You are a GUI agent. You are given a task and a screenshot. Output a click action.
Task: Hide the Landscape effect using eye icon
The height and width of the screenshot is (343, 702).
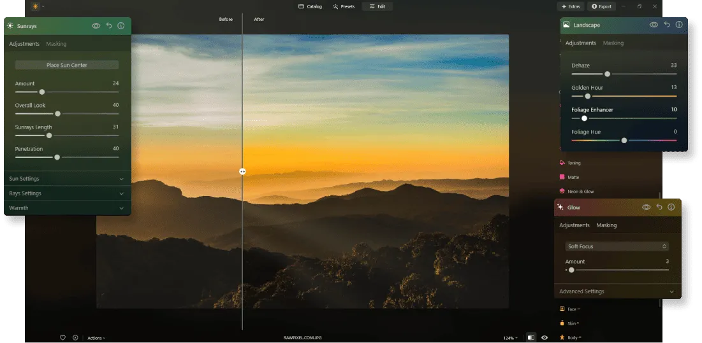point(654,25)
